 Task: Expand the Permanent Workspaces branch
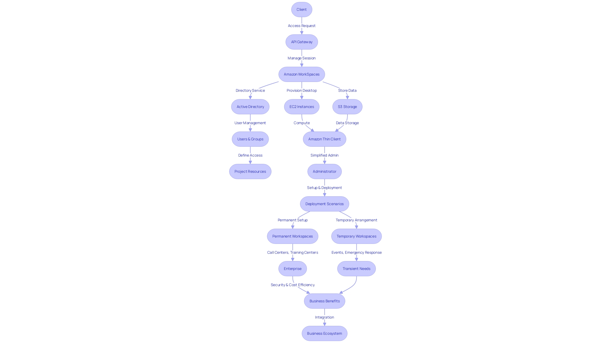tap(292, 236)
